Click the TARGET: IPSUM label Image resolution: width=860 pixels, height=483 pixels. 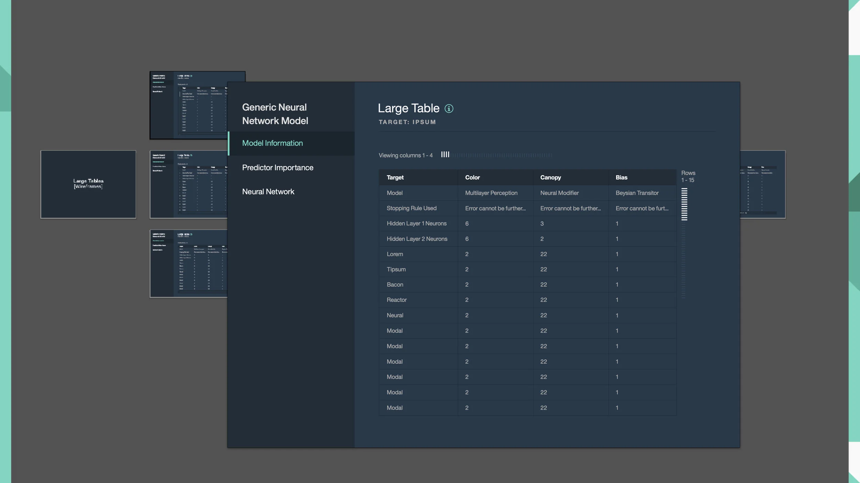tap(407, 122)
